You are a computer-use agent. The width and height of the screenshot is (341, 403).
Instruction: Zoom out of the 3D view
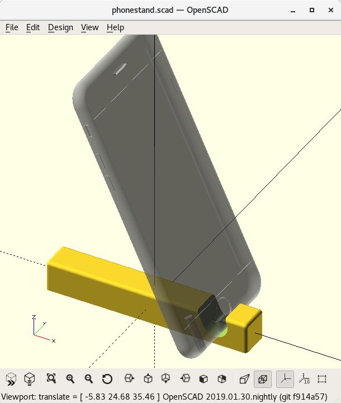click(88, 379)
